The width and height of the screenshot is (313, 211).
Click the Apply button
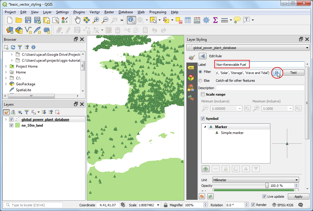point(298,197)
